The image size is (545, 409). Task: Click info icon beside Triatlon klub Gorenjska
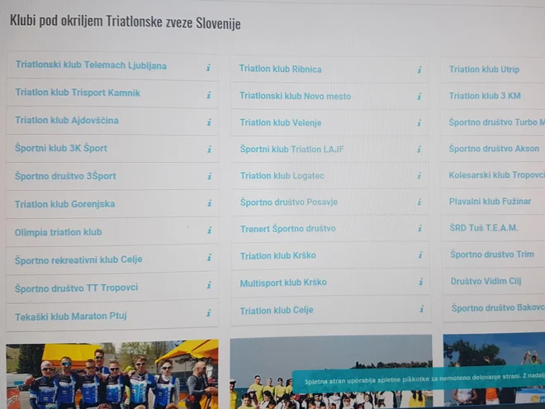pyautogui.click(x=210, y=203)
